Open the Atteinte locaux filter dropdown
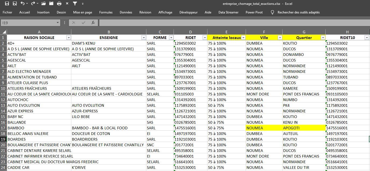 tap(243, 38)
